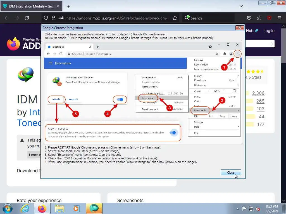This screenshot has height=214, width=286.
Task: Close the IDM Integration Module tab
Action: point(58,6)
